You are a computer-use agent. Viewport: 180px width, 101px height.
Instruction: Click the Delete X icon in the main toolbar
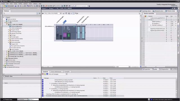pyautogui.click(x=25, y=6)
